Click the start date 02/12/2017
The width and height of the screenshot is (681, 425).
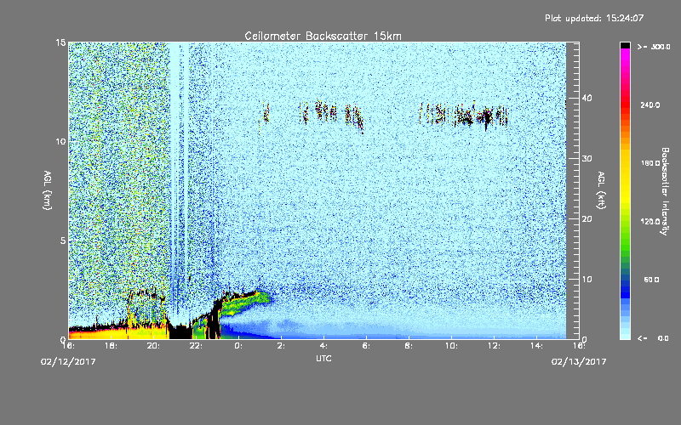(x=68, y=362)
